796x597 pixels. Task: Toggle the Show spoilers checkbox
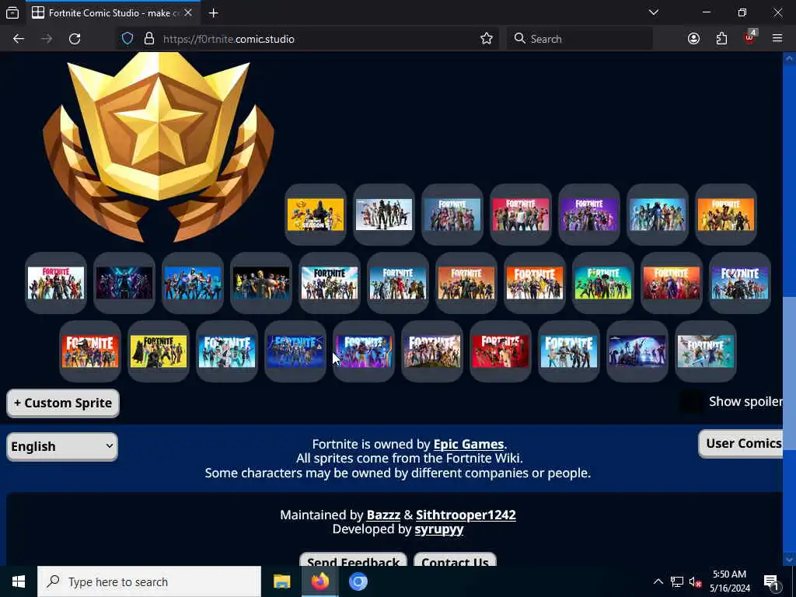point(691,402)
